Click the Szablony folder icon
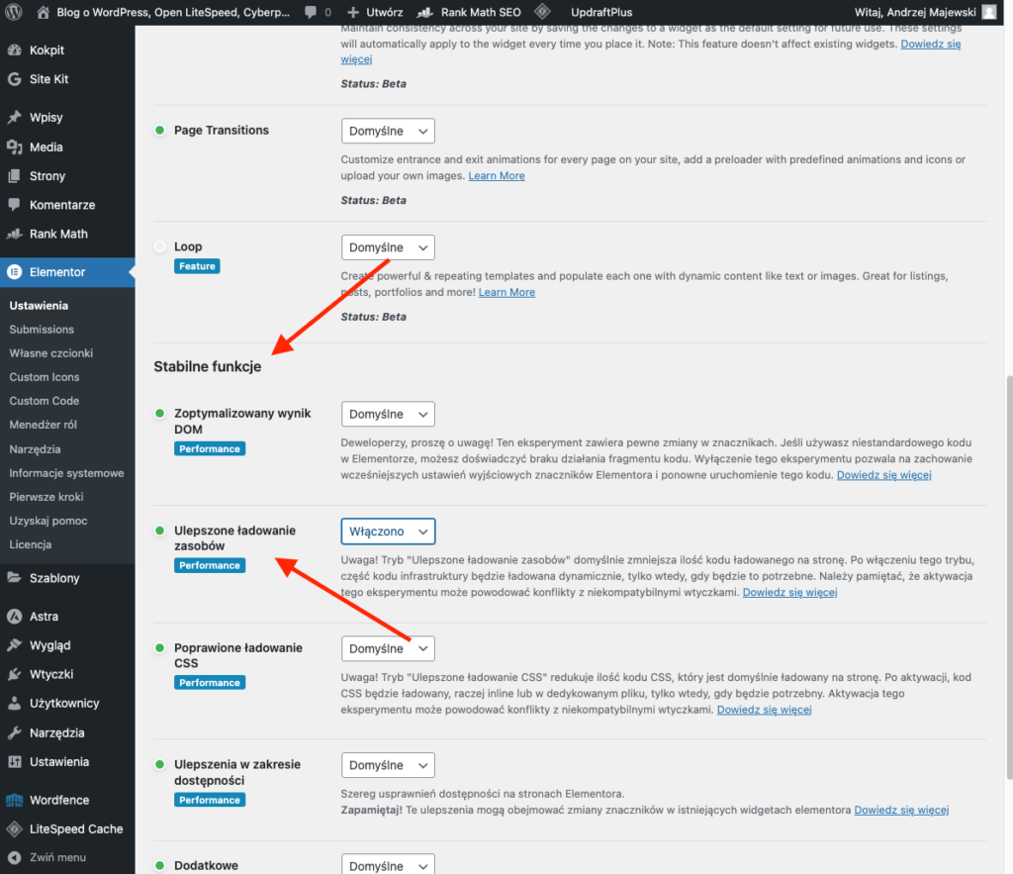 [14, 578]
